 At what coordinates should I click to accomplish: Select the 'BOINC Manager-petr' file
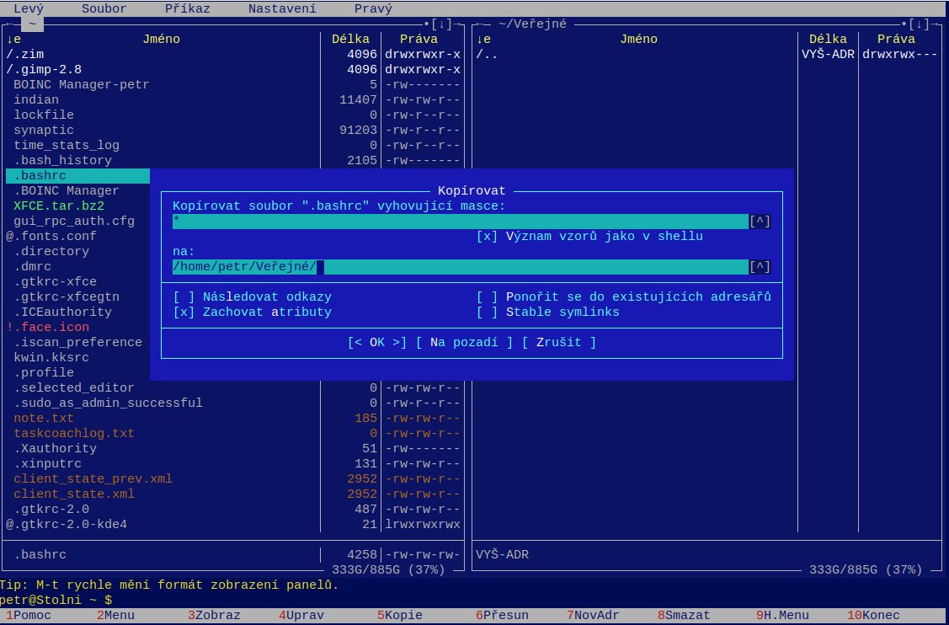point(233,85)
